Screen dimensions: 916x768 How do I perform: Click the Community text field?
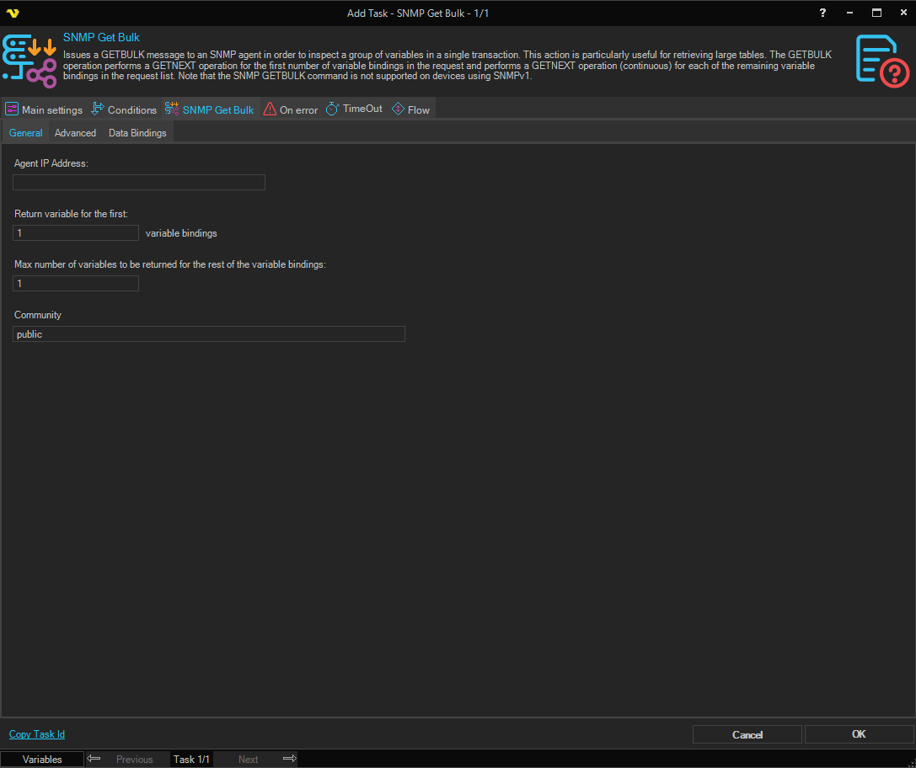point(209,334)
